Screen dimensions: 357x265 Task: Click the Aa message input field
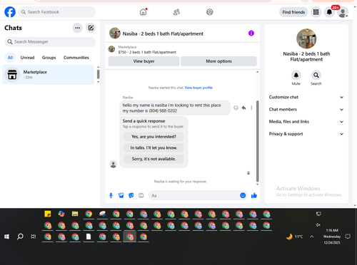point(194,195)
